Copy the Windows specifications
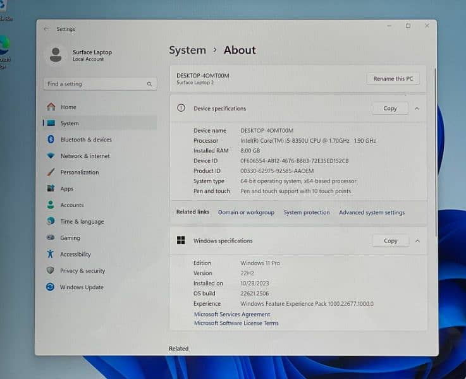The image size is (466, 379). pyautogui.click(x=390, y=241)
